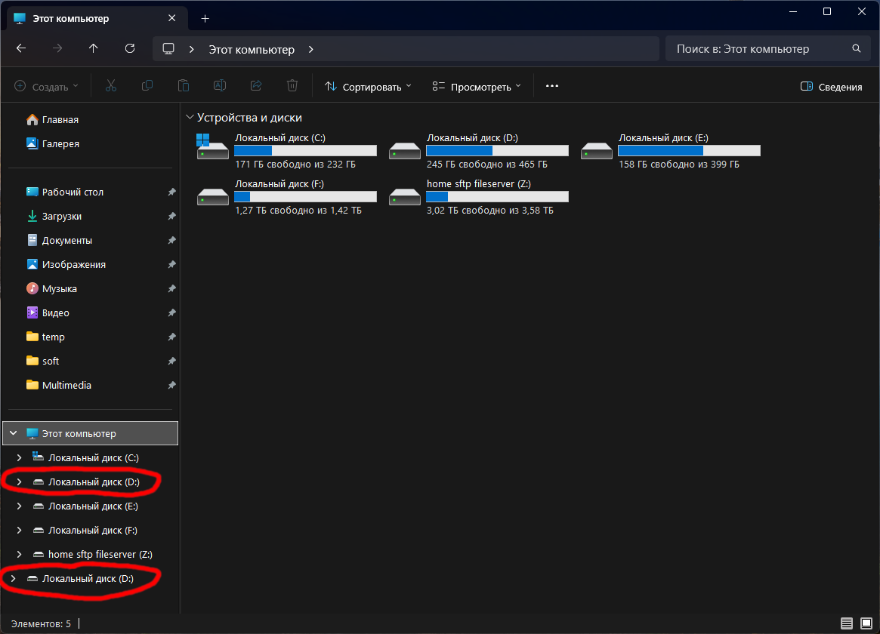Image resolution: width=880 pixels, height=634 pixels.
Task: Switch to details list view icon
Action: pyautogui.click(x=846, y=623)
